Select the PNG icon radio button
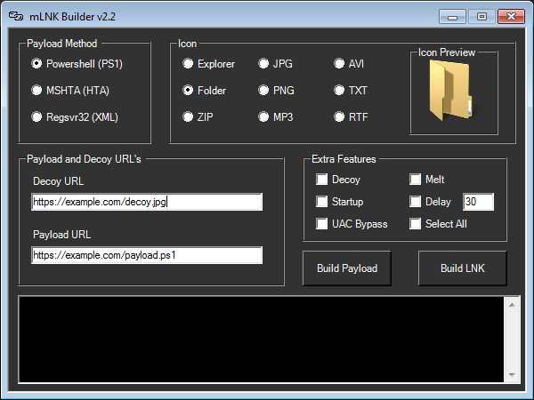This screenshot has width=534, height=400. [264, 91]
